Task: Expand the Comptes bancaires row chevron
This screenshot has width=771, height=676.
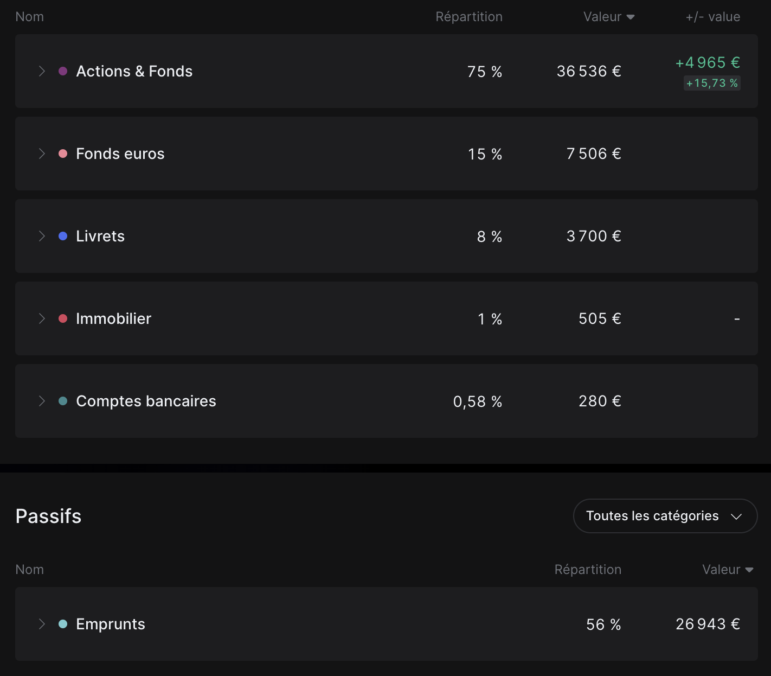Action: tap(42, 401)
